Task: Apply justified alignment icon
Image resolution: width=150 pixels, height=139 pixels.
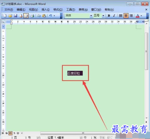Action: pos(121,16)
